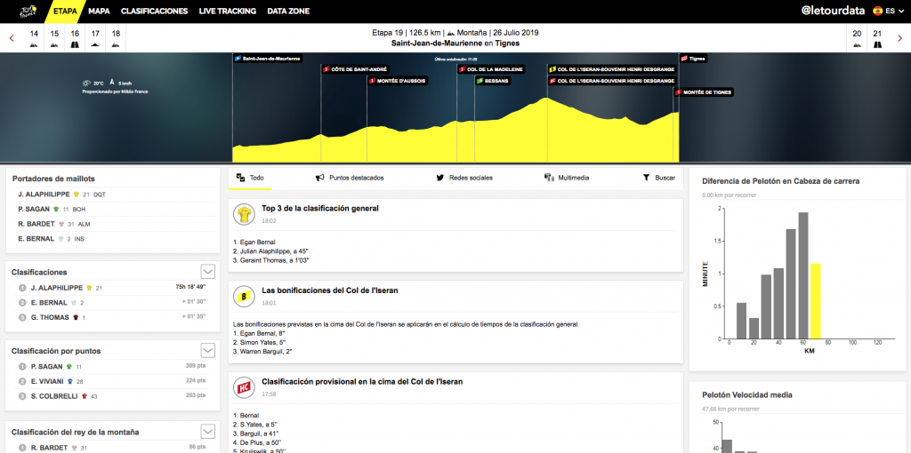The image size is (911, 453).
Task: Click the Montée de Tignes marker
Action: tap(704, 92)
